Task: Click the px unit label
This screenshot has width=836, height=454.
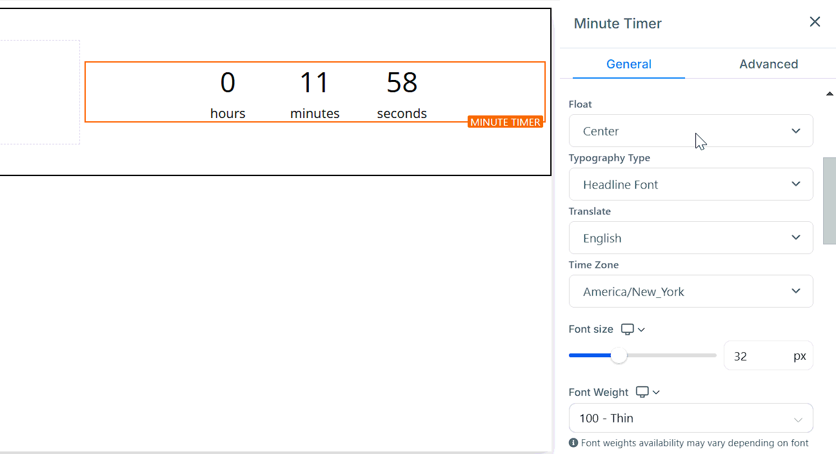Action: point(800,356)
